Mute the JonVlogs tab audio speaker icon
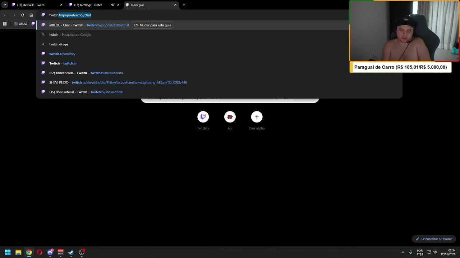The width and height of the screenshot is (460, 258). (112, 5)
